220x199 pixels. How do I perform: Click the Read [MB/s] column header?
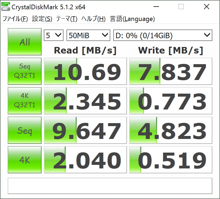click(85, 51)
